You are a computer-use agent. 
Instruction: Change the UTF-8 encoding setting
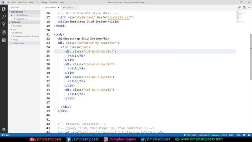coord(224,135)
